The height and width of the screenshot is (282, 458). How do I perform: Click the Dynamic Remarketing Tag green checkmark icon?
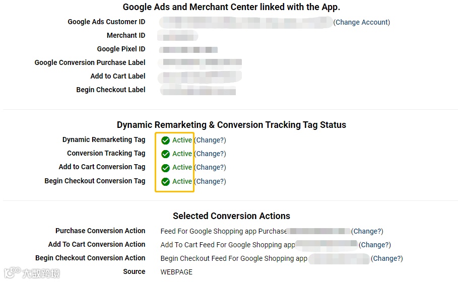click(165, 140)
